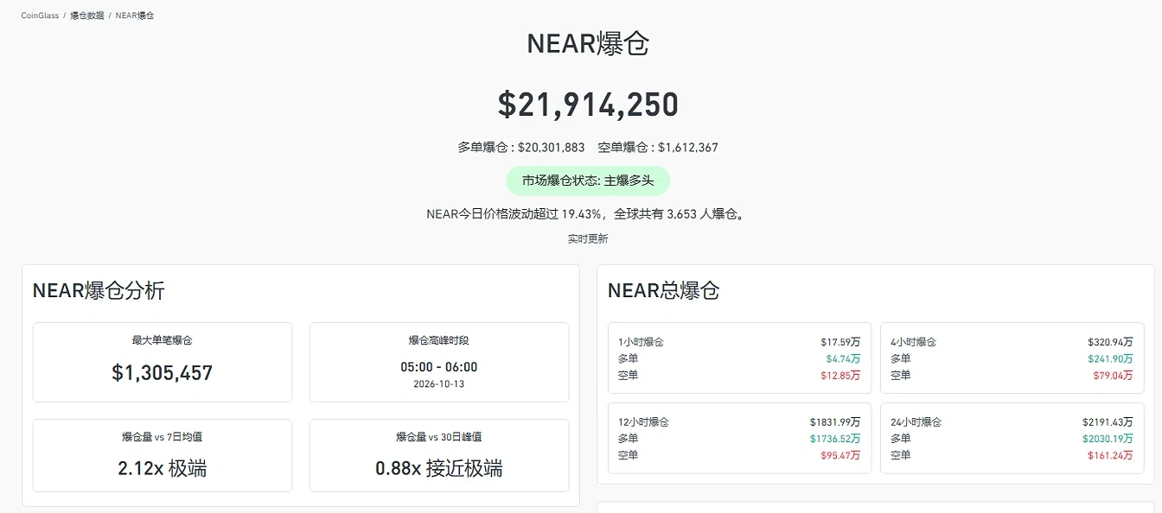Click the 市场爆仓状态: 主爆多头 badge

(x=588, y=181)
